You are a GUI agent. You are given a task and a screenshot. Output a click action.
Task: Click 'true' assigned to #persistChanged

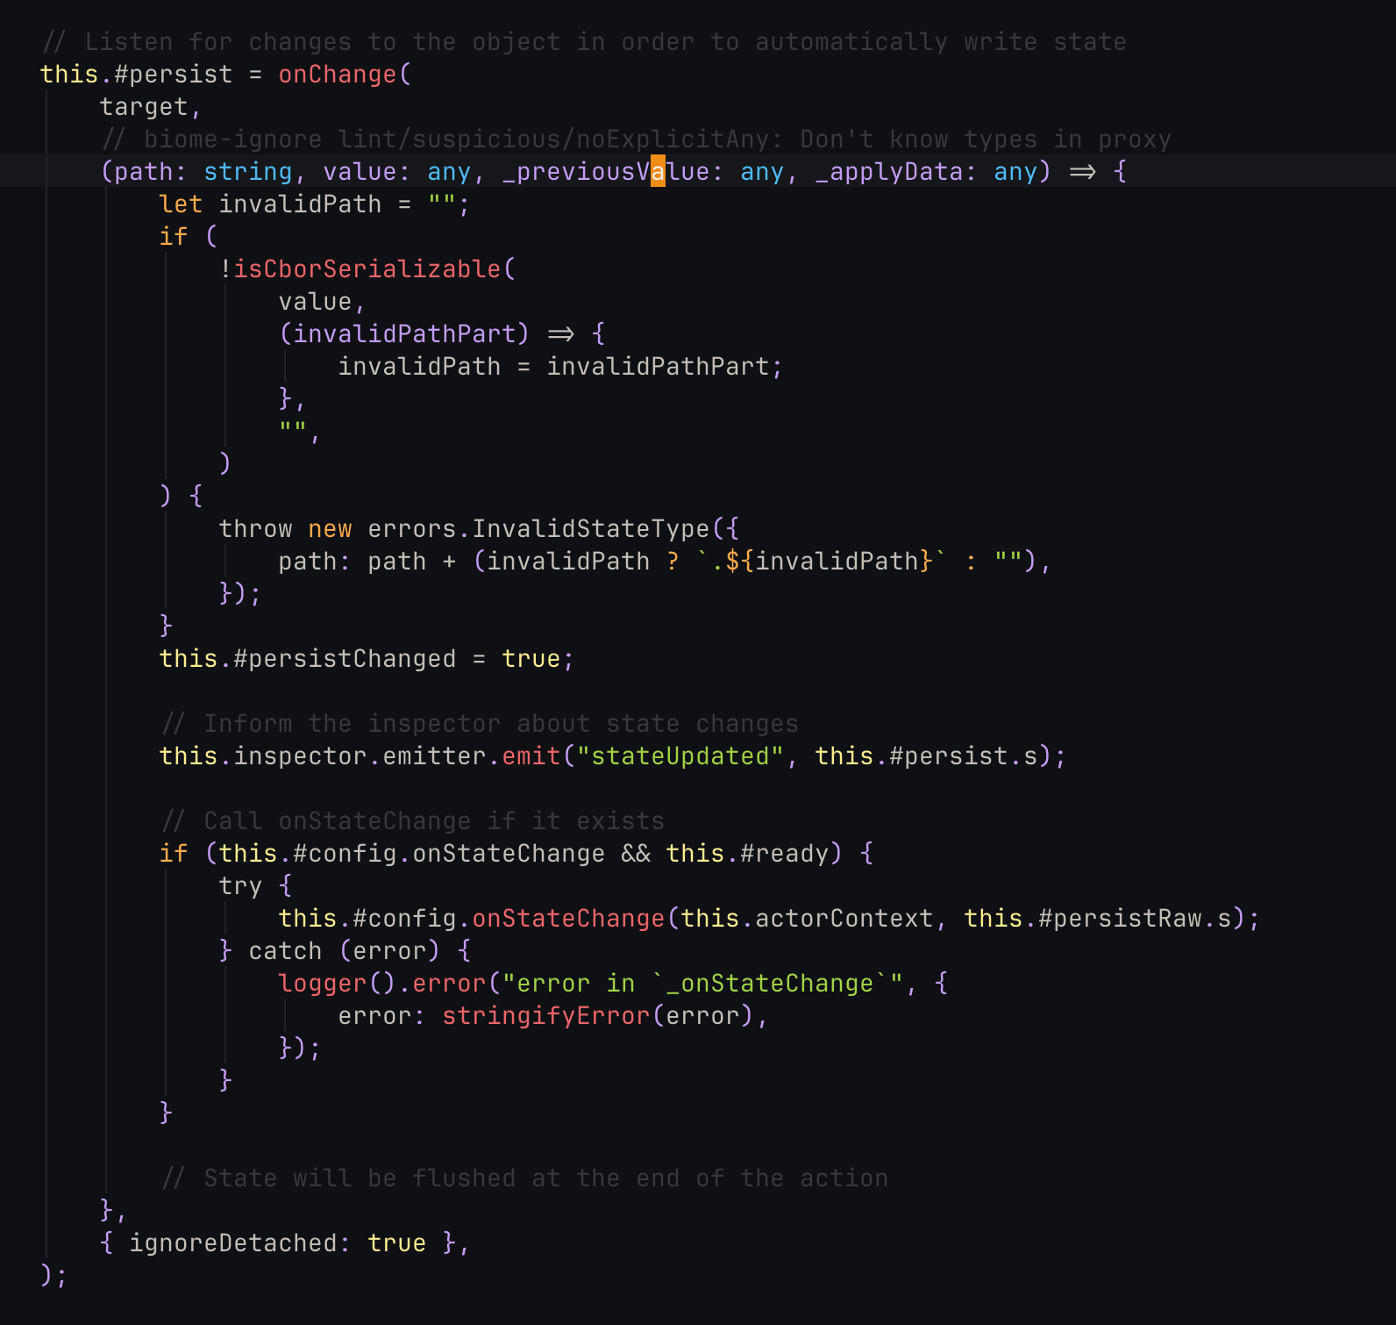[531, 659]
